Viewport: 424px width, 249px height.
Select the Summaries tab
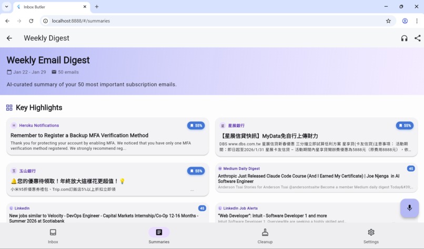pos(159,236)
